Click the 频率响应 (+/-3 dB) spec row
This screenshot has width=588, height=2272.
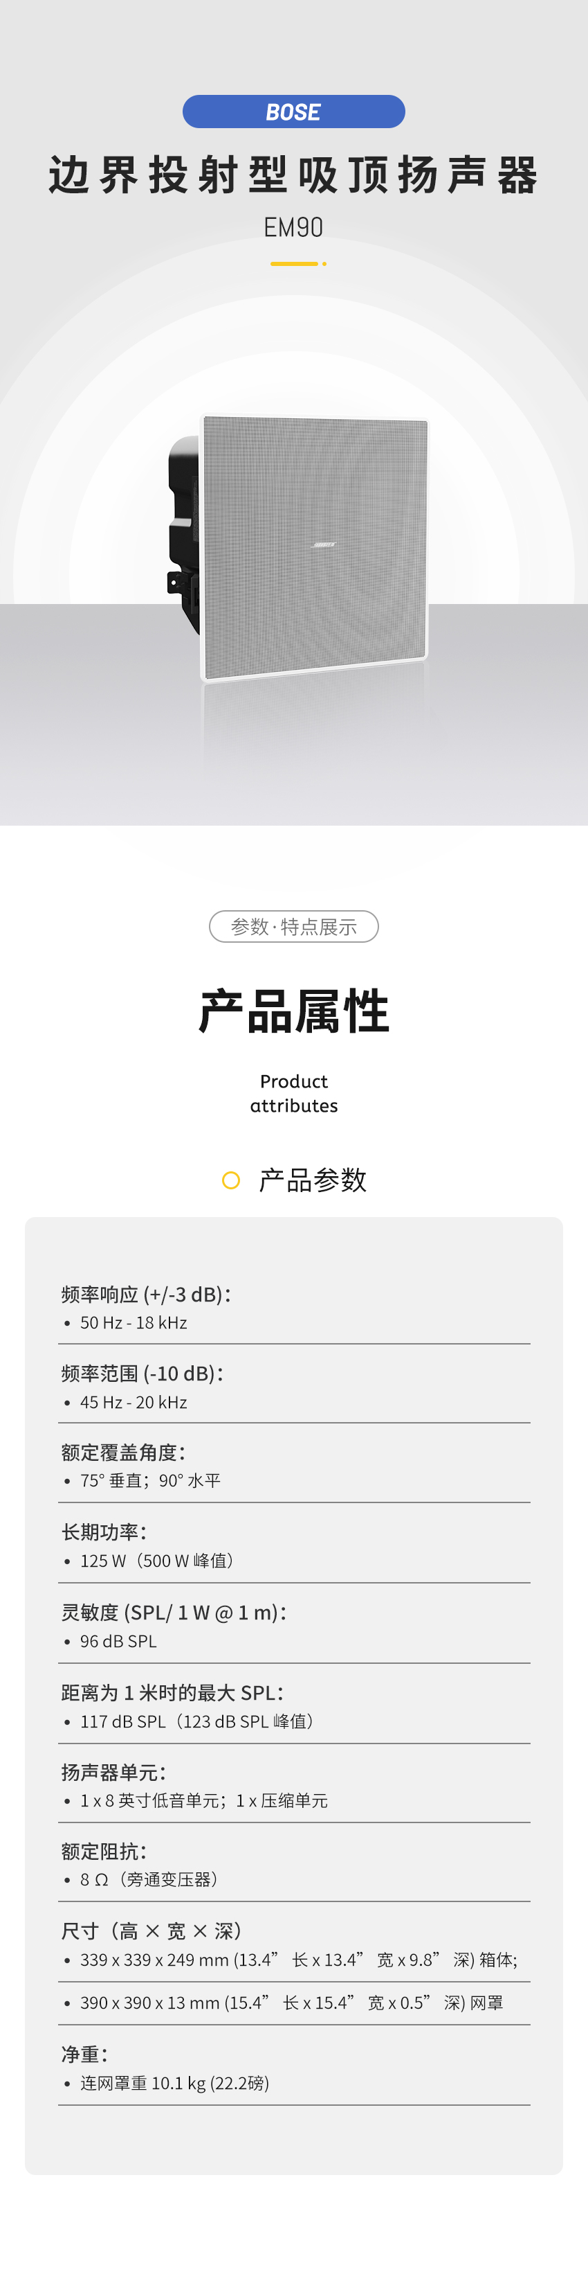click(294, 1306)
